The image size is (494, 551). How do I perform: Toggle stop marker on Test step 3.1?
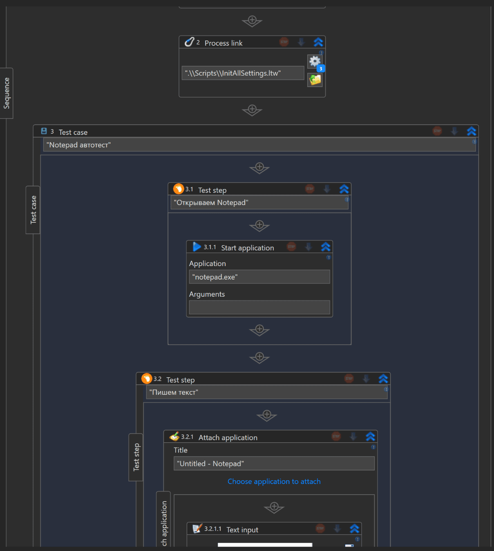coord(310,189)
